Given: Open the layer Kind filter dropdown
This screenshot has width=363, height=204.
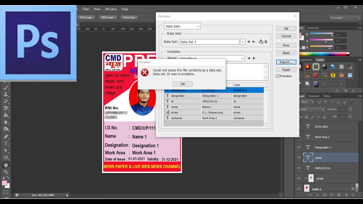Looking at the screenshot, I should 307,102.
